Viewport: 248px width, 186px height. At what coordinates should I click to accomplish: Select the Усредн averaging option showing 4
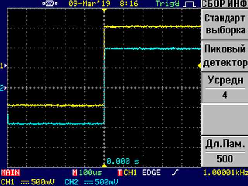(x=225, y=88)
